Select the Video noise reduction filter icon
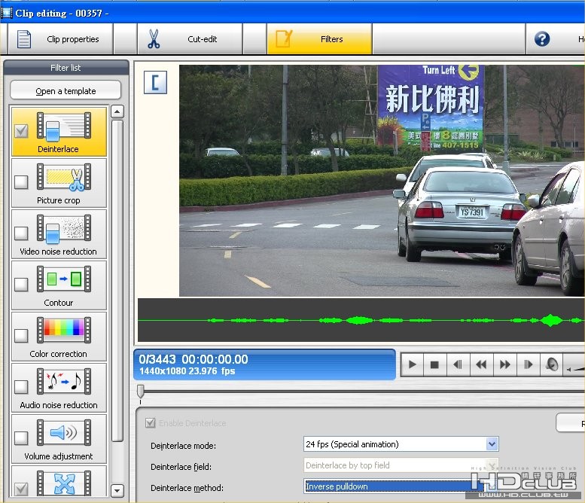The image size is (585, 503). (64, 229)
